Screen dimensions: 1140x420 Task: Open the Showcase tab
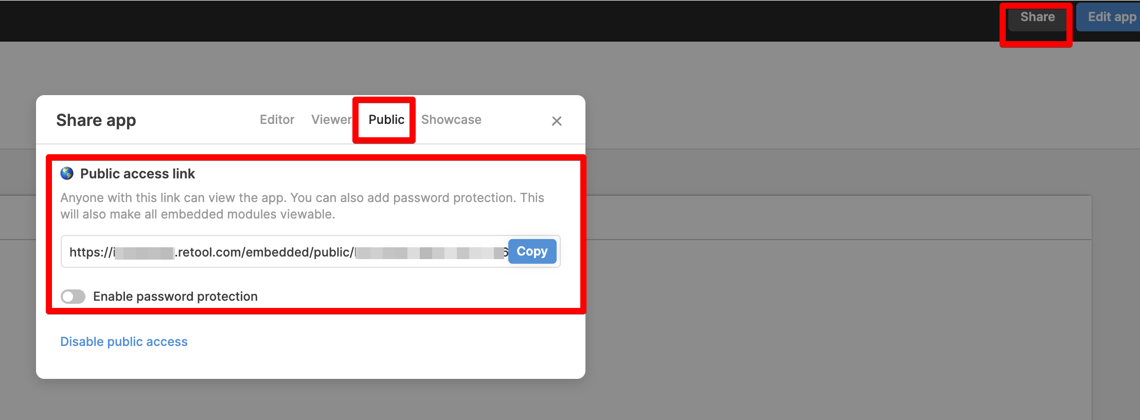click(451, 120)
